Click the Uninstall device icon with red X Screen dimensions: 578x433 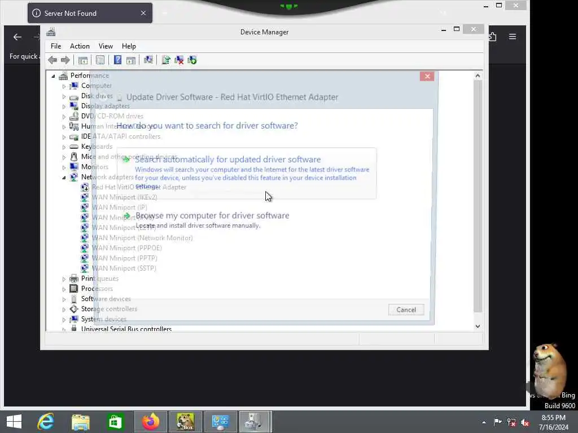[x=179, y=60]
